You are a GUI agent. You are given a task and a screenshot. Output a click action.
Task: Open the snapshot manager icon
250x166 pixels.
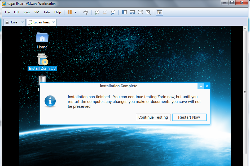[x=113, y=12]
